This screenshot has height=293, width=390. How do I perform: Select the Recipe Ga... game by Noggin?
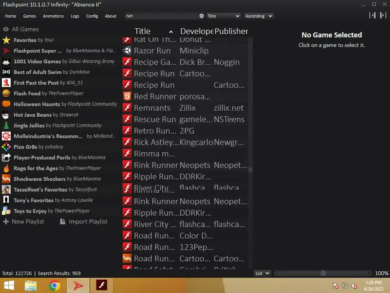point(185,62)
